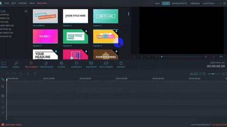The width and height of the screenshot is (227, 127).
Task: Open More Effects in top bar
Action: point(179,3)
